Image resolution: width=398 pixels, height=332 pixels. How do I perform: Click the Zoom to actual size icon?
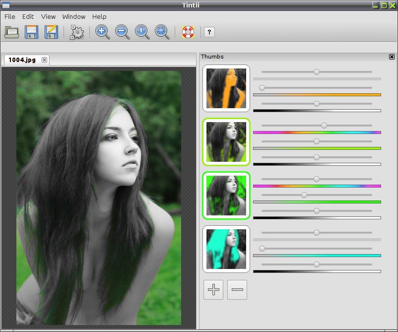click(142, 32)
